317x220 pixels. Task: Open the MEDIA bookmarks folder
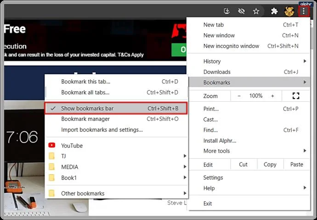(x=116, y=167)
